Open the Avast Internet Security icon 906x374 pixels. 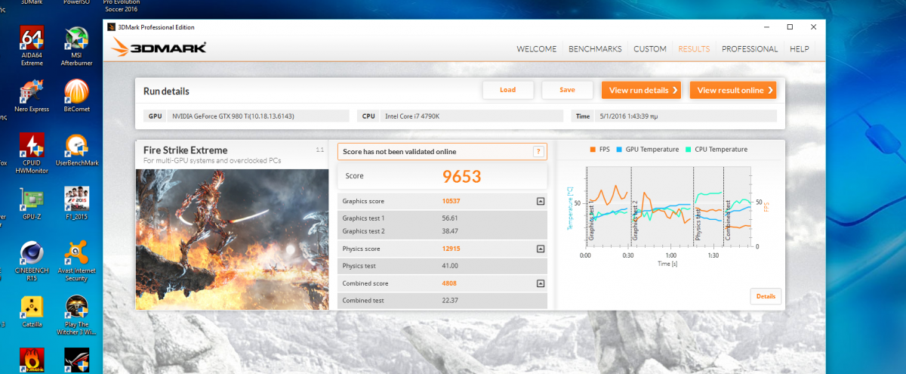coord(76,261)
